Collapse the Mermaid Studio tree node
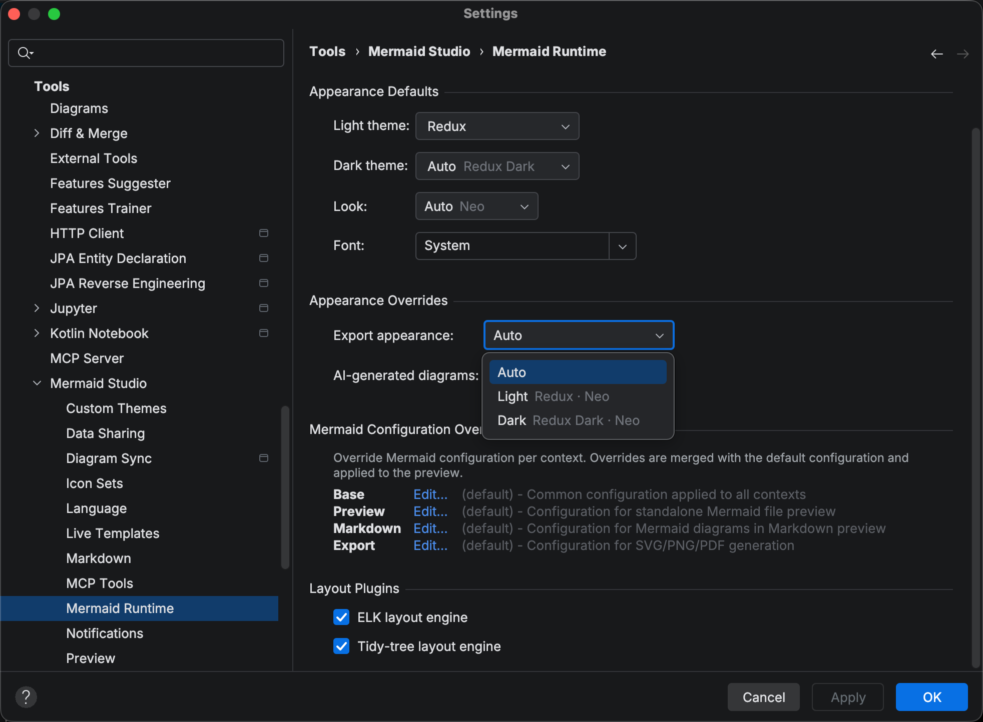The image size is (983, 722). point(37,383)
